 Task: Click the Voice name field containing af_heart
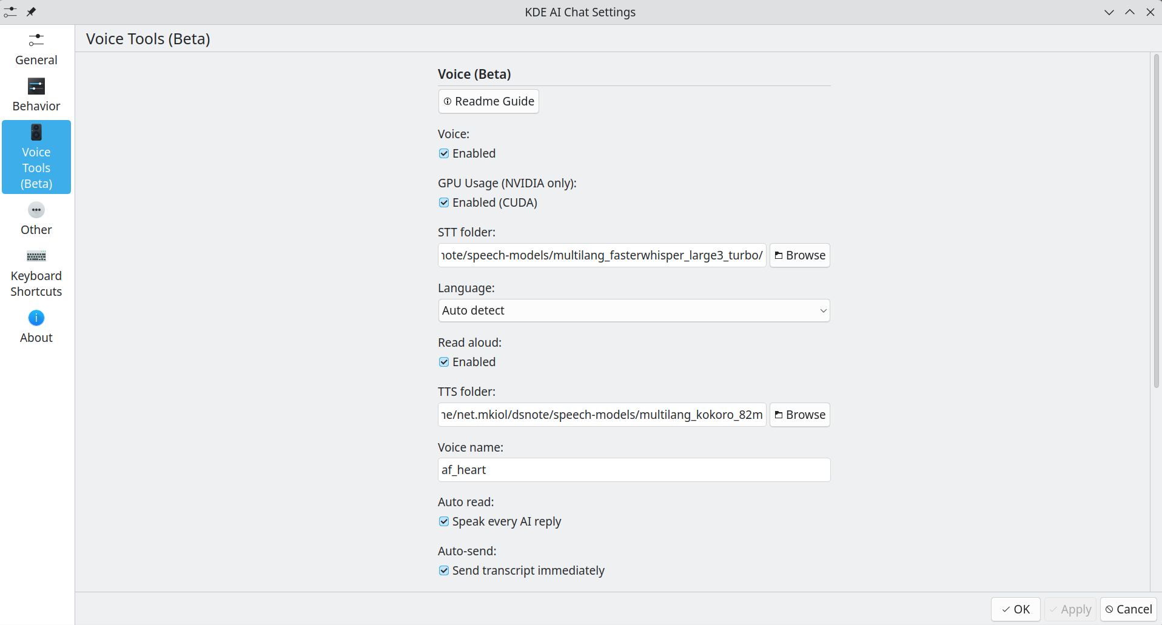(634, 470)
